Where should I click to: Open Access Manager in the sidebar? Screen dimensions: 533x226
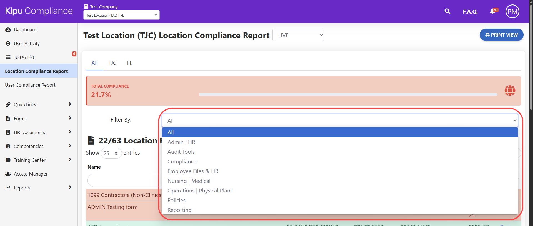click(31, 174)
